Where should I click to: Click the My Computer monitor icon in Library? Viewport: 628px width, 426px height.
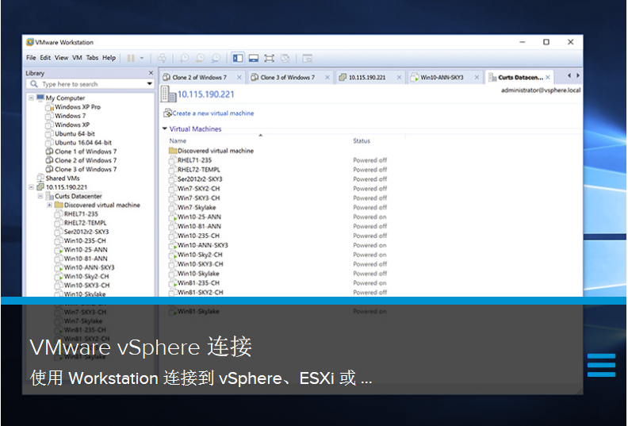click(40, 98)
